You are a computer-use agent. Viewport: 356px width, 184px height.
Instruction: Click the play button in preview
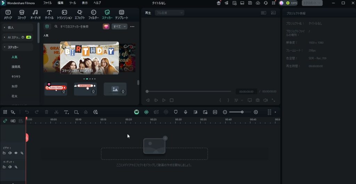click(164, 100)
